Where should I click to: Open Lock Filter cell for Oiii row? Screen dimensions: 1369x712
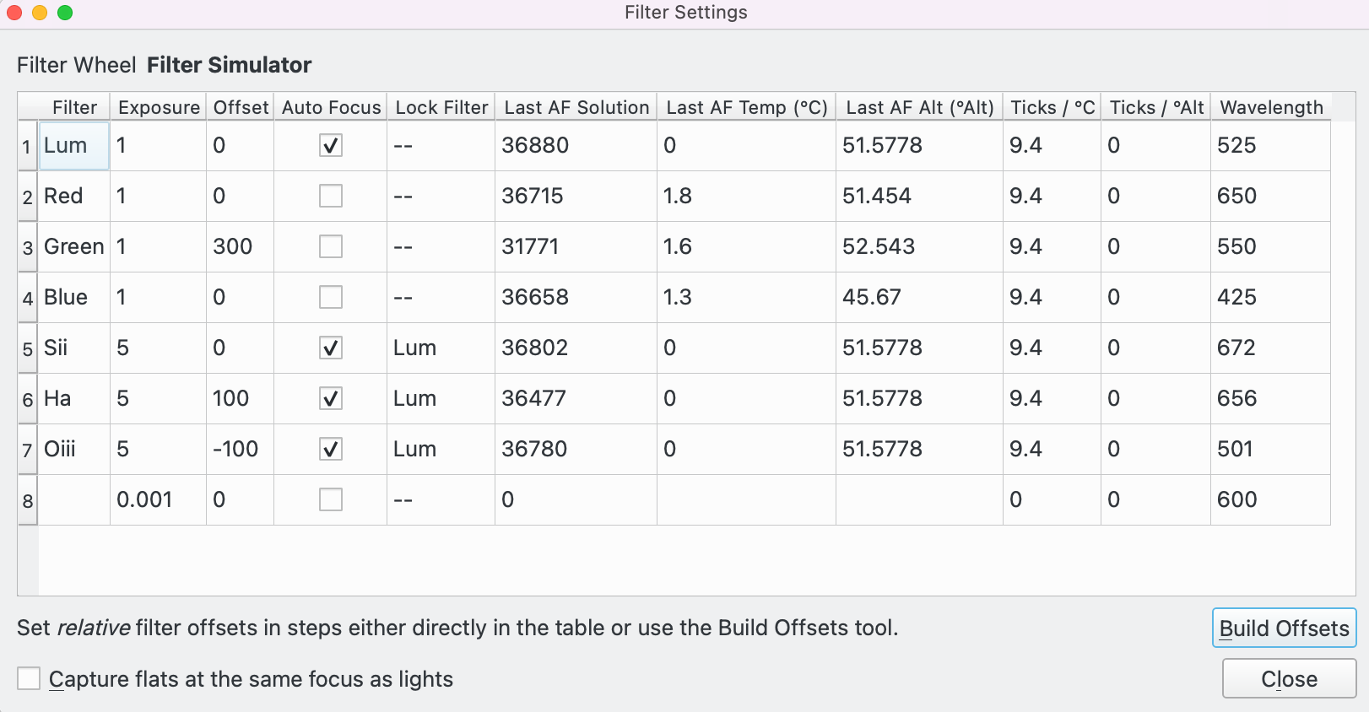440,450
